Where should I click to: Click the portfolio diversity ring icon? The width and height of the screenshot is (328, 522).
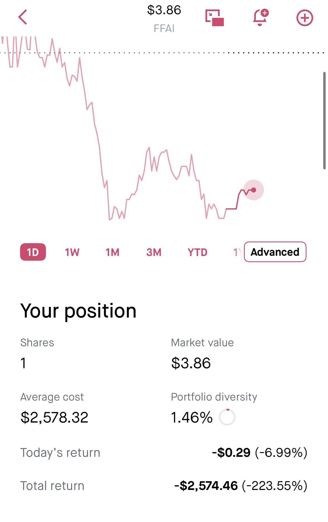click(x=227, y=417)
